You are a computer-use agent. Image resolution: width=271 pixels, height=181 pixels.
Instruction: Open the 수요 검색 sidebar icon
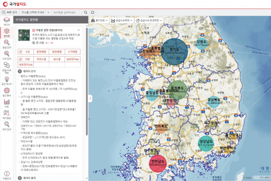(6, 55)
